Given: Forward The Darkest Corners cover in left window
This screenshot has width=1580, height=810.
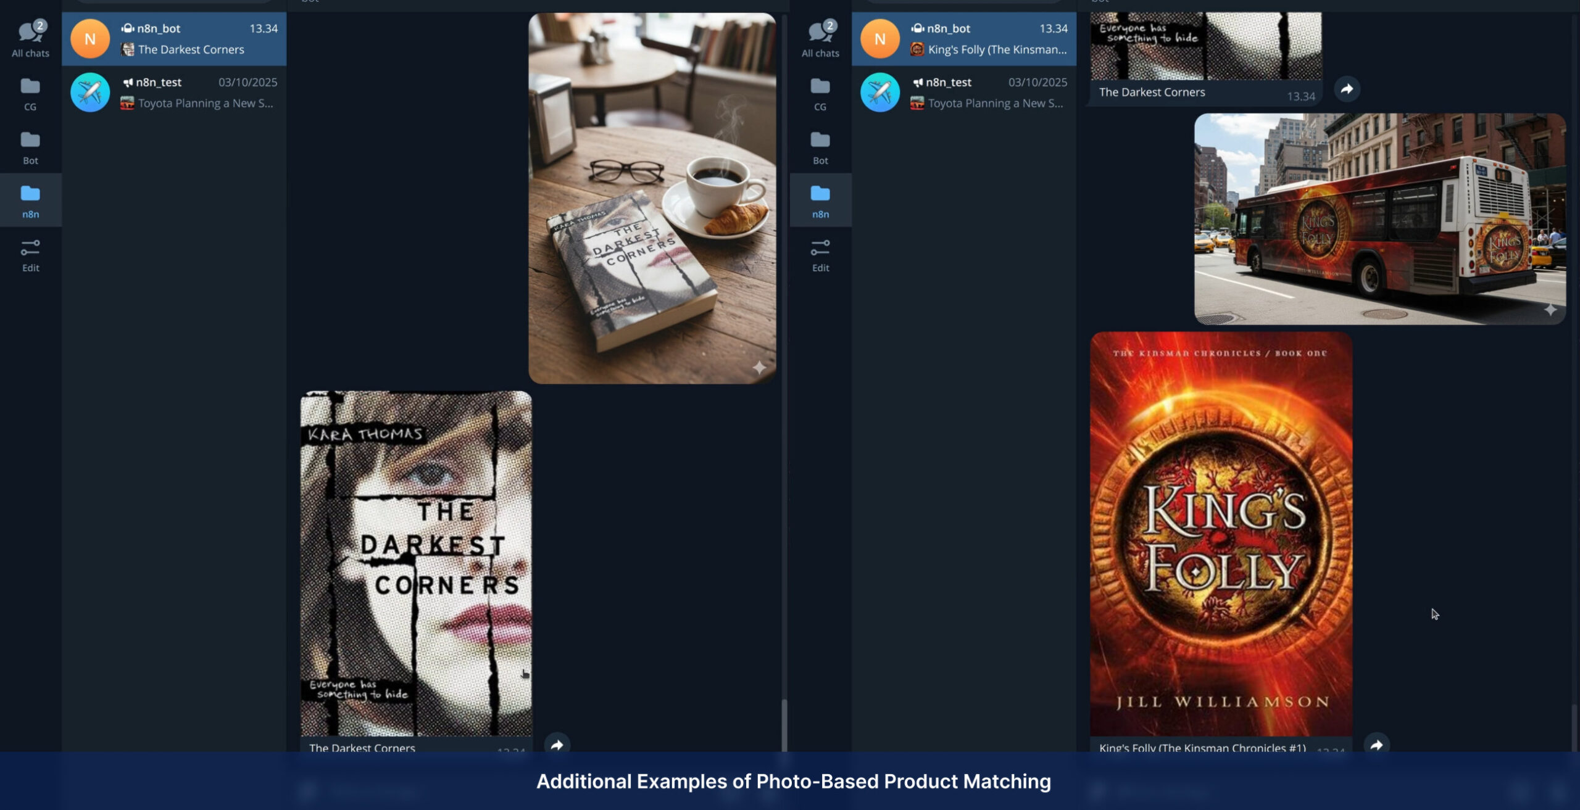Looking at the screenshot, I should (557, 745).
